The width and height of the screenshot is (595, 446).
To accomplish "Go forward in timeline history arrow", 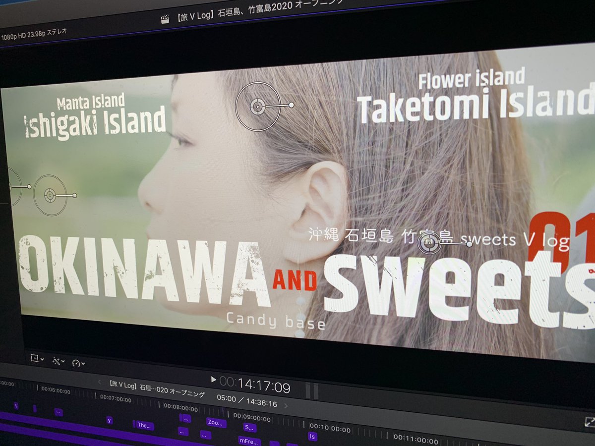I will (286, 405).
